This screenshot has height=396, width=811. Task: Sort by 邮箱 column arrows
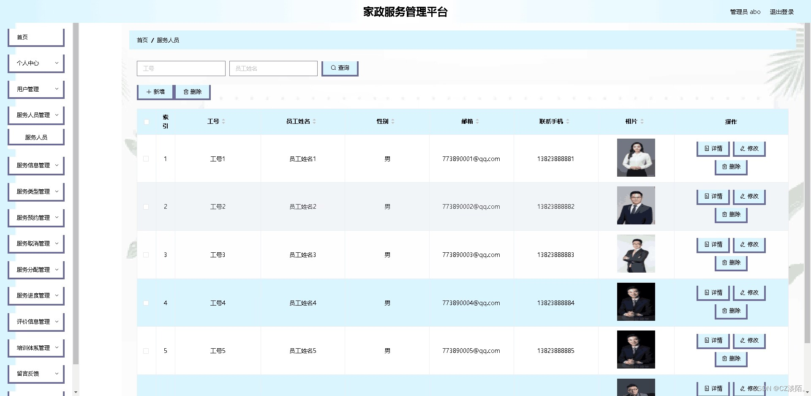(x=477, y=121)
